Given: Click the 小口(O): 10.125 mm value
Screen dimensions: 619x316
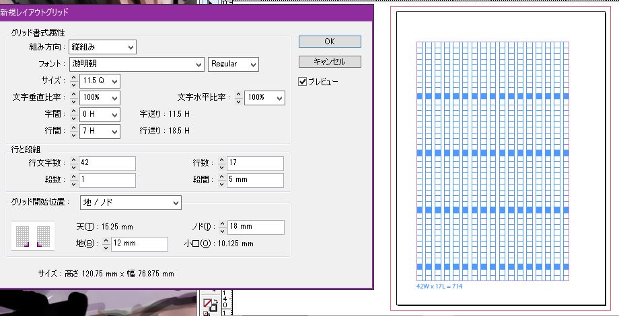Looking at the screenshot, I should pos(219,244).
